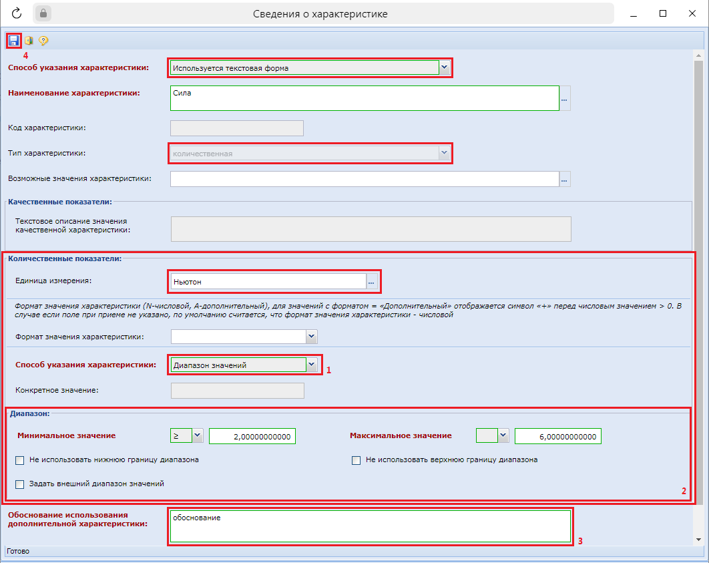The image size is (709, 563).
Task: Expand the 'Диапазон значений' dropdown
Action: point(312,365)
